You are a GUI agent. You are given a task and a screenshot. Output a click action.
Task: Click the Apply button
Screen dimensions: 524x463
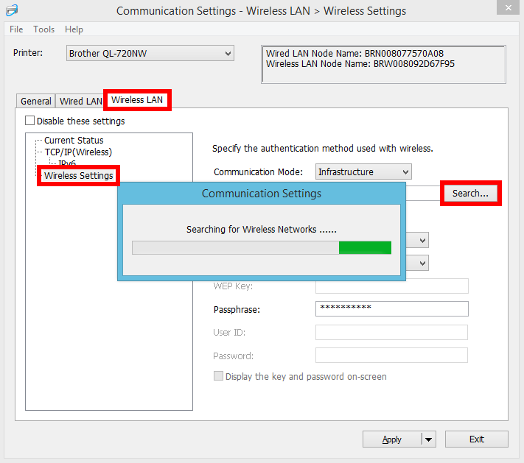[x=391, y=439]
